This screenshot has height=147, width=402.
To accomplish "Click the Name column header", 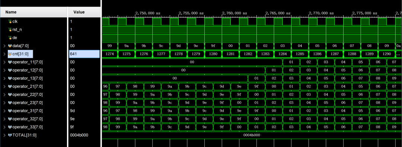I will (x=33, y=12).
